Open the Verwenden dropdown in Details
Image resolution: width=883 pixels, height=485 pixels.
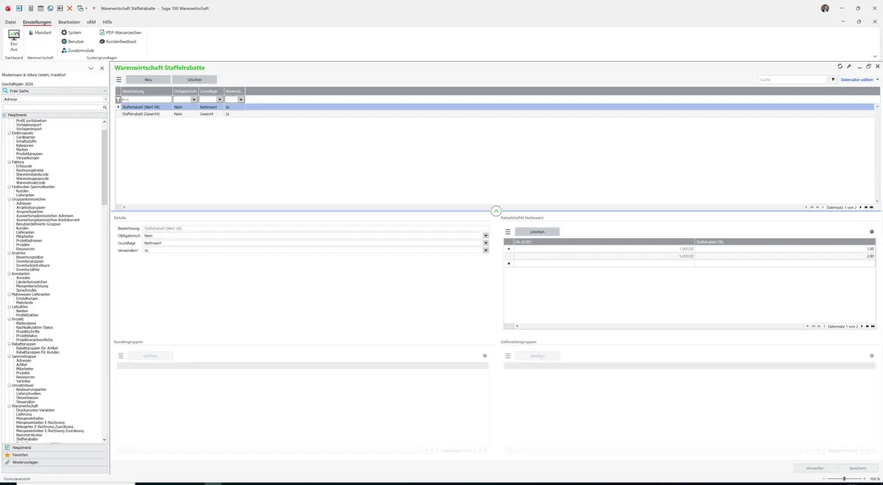click(x=486, y=251)
